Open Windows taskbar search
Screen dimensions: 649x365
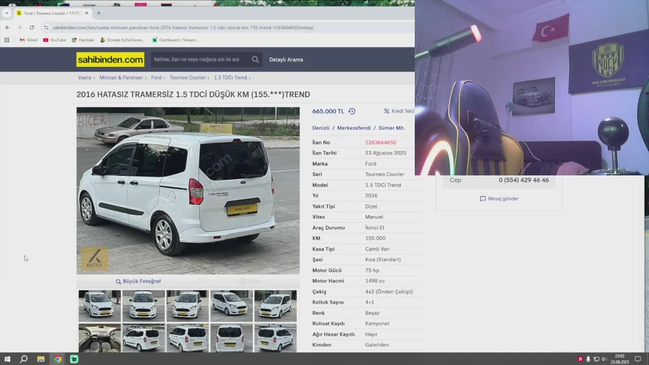(24, 359)
